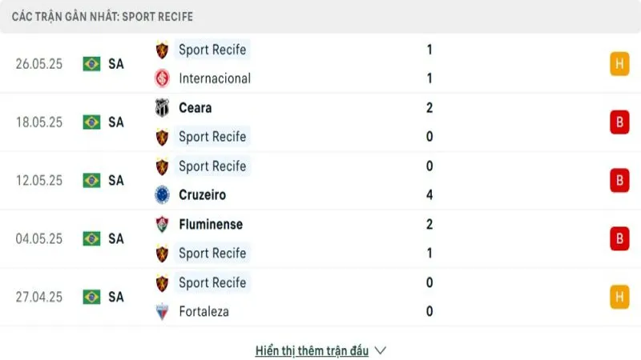
Task: Open 'Hiển thị thêm trận đấu' link
Action: pyautogui.click(x=312, y=350)
